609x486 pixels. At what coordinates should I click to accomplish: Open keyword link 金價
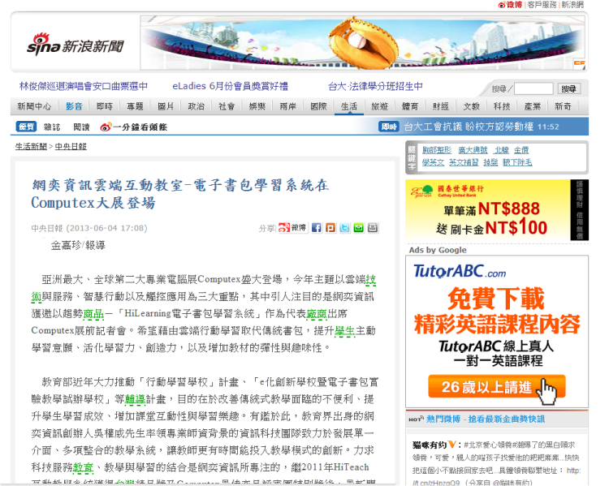tap(521, 150)
